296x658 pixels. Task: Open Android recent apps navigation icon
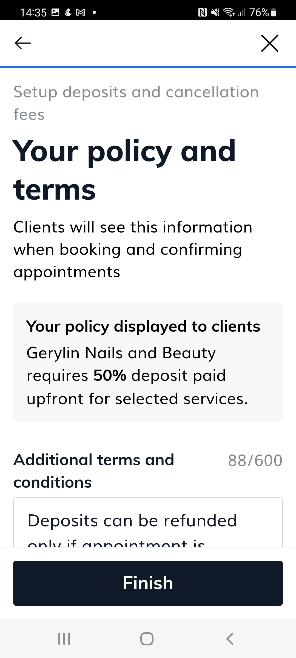click(64, 639)
